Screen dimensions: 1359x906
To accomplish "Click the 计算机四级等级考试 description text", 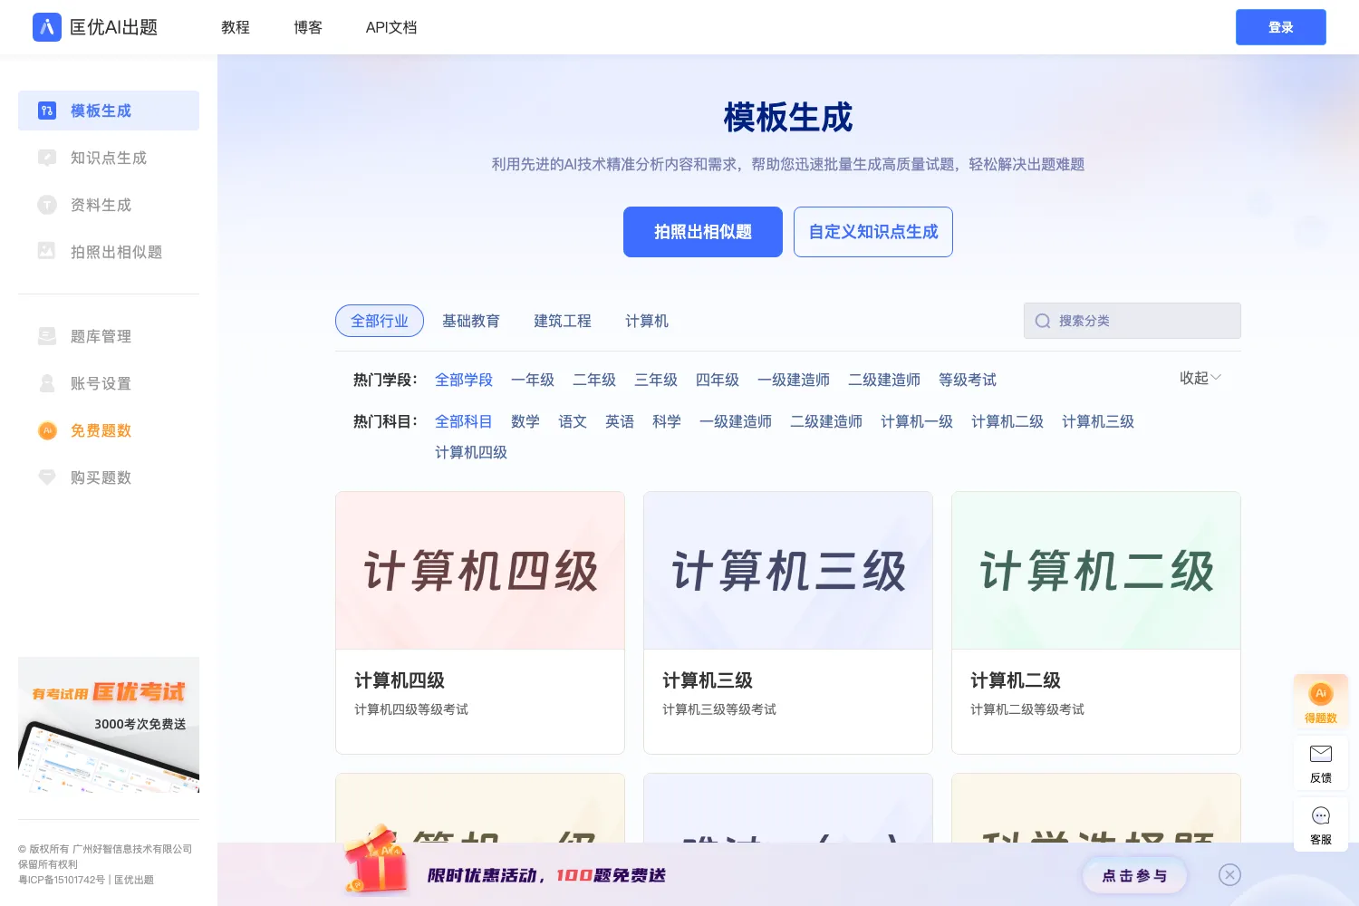I will coord(411,709).
